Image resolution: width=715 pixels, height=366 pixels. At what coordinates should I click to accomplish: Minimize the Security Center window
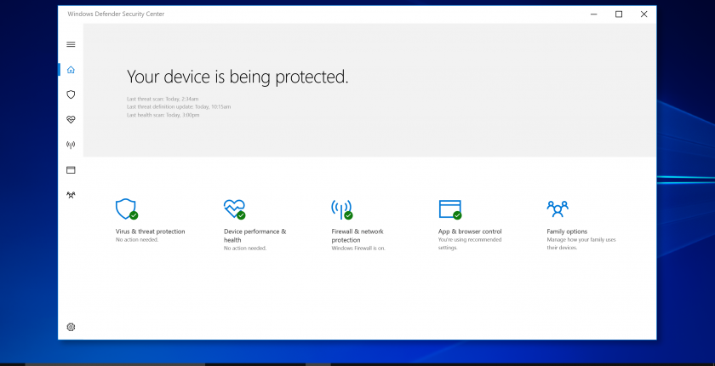[594, 14]
